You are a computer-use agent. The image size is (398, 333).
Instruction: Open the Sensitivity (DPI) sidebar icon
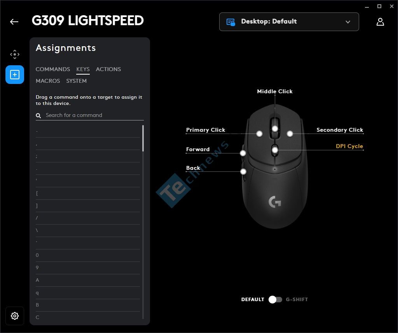15,54
